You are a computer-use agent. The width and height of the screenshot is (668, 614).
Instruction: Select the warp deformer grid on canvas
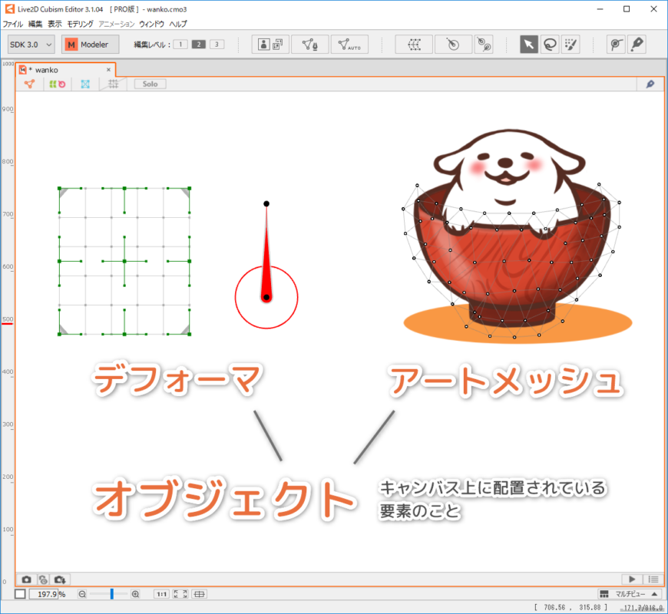124,261
